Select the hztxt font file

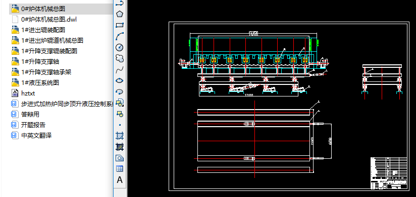[28, 93]
